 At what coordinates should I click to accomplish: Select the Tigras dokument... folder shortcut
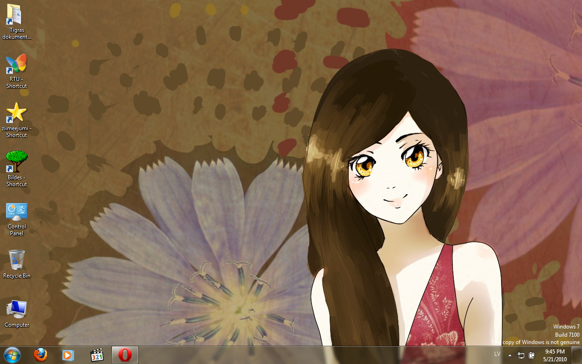pyautogui.click(x=16, y=21)
